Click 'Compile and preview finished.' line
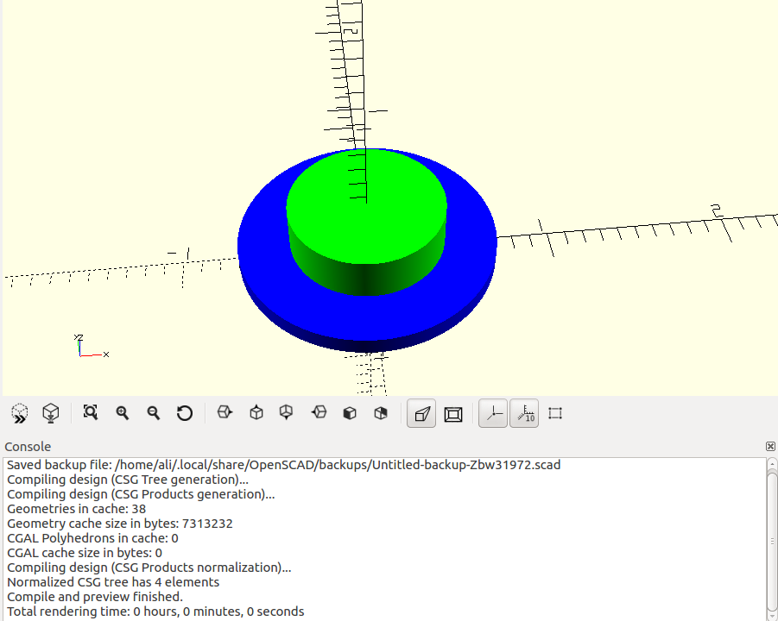 coord(95,597)
